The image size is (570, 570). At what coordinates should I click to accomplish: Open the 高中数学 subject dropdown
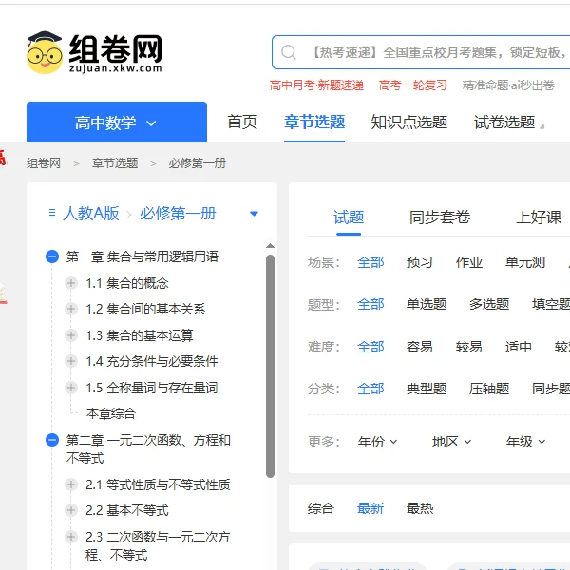pos(117,123)
